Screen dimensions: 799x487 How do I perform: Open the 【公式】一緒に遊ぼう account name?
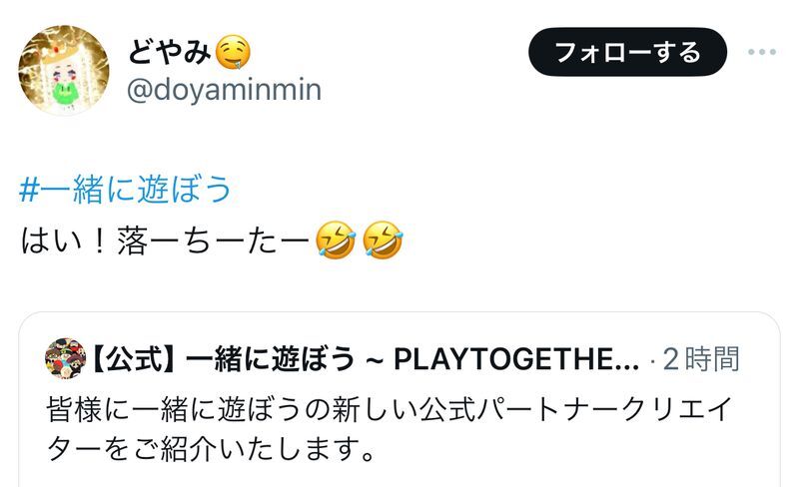tap(365, 359)
